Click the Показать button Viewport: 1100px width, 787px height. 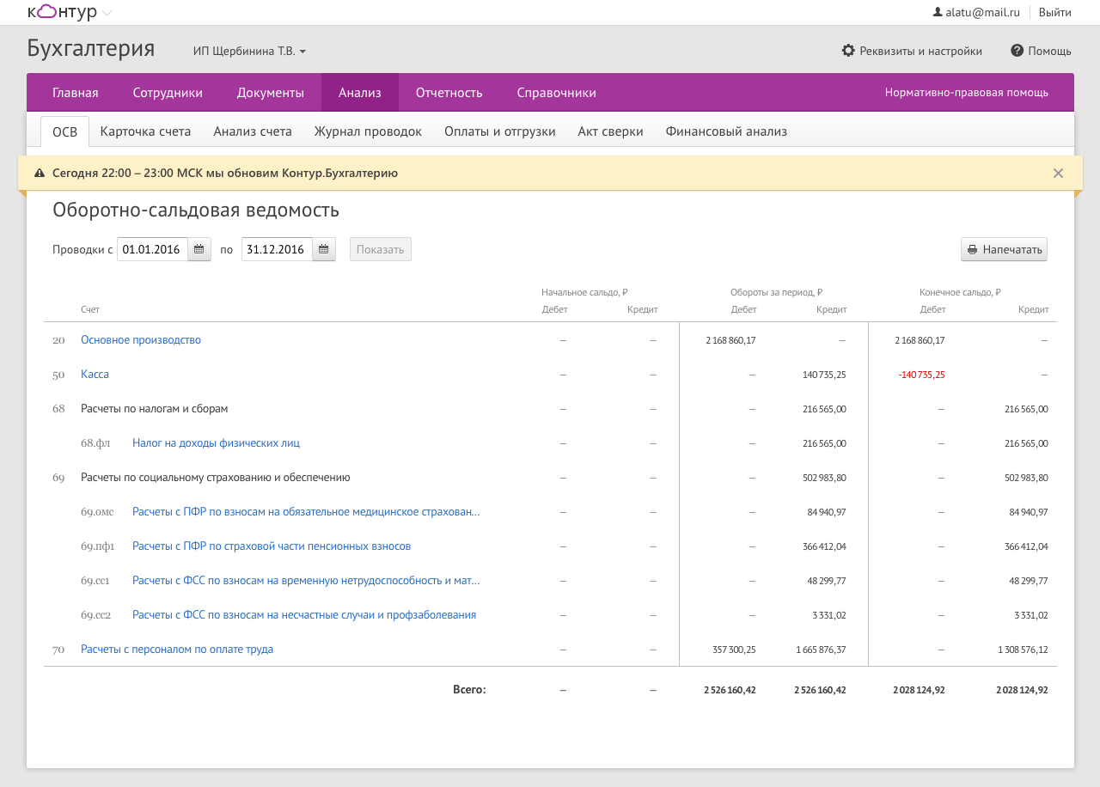[380, 250]
